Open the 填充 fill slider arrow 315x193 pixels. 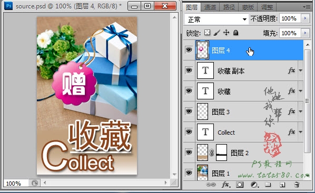(x=305, y=33)
